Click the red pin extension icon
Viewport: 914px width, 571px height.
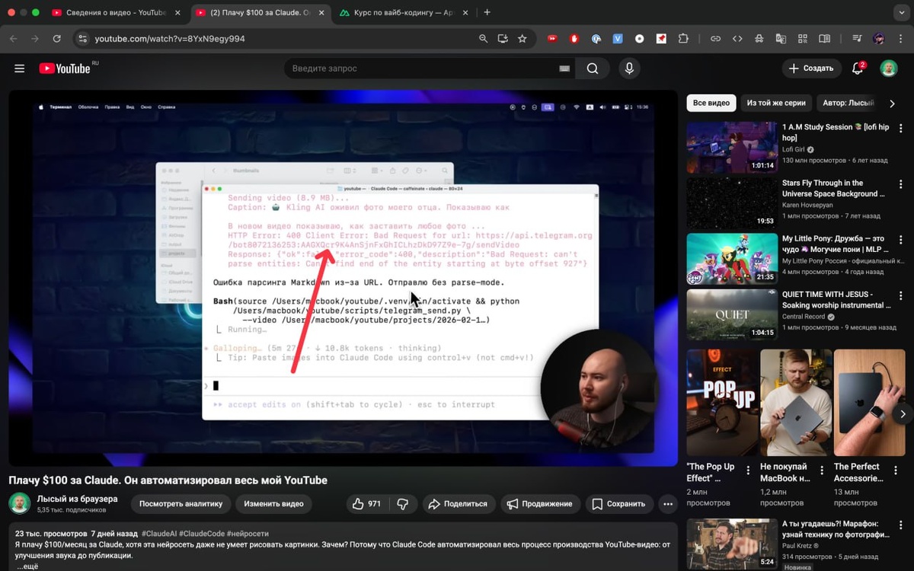tap(661, 39)
